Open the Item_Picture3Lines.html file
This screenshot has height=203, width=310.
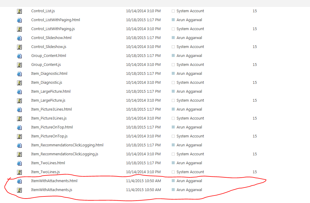(x=51, y=109)
